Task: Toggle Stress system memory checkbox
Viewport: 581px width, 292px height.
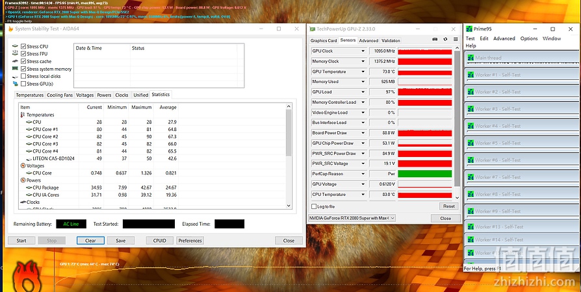Action: [x=23, y=69]
